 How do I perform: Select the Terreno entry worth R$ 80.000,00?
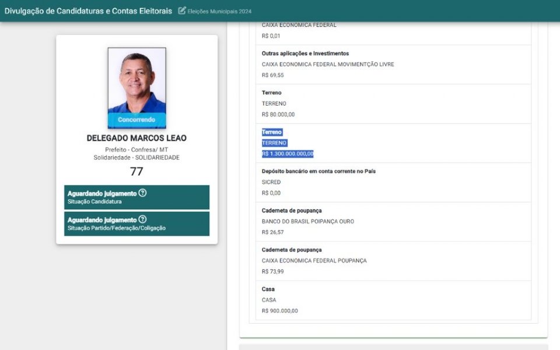pos(390,104)
